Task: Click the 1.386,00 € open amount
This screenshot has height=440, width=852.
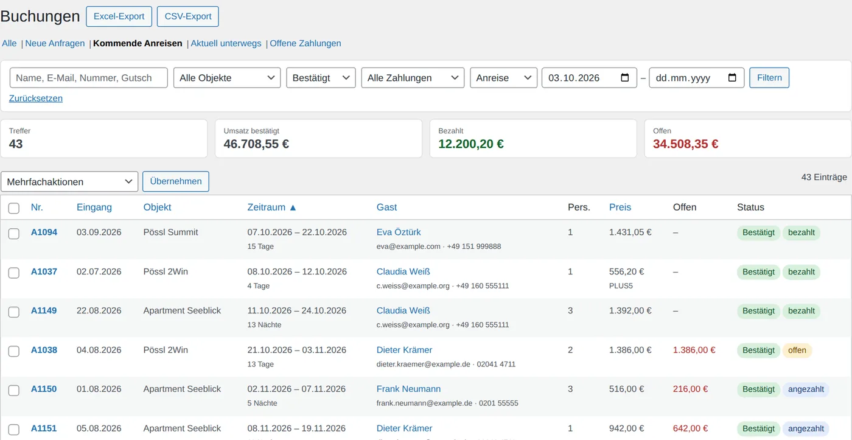Action: pos(694,350)
